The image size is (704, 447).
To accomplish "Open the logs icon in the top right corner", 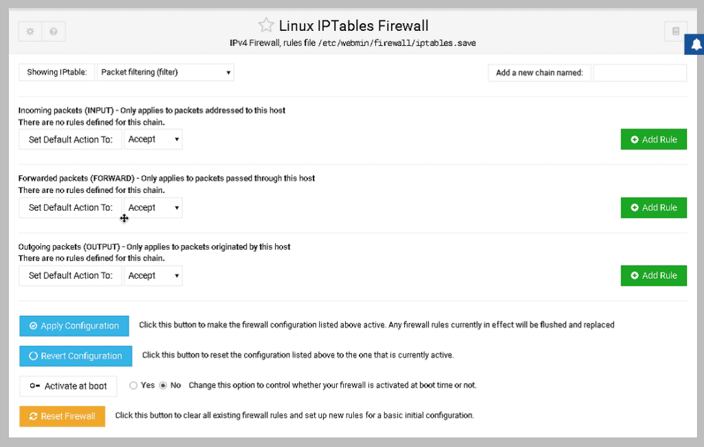I will coord(675,30).
